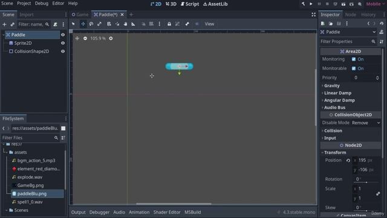Reset the Position property value

tap(348, 160)
